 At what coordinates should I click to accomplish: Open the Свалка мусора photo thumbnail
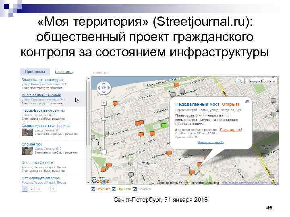27,132
